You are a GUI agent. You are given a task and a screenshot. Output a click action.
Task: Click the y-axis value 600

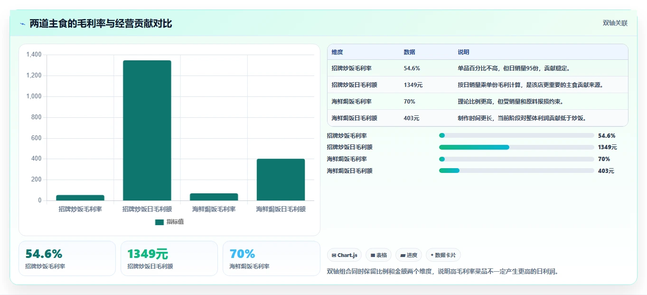[37, 138]
